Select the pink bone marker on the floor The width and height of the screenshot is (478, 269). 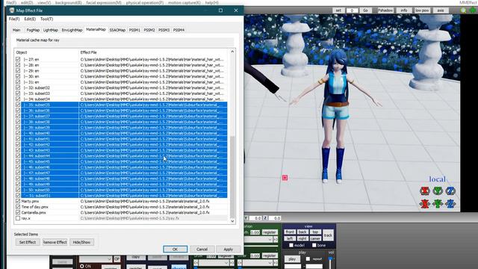click(x=285, y=178)
